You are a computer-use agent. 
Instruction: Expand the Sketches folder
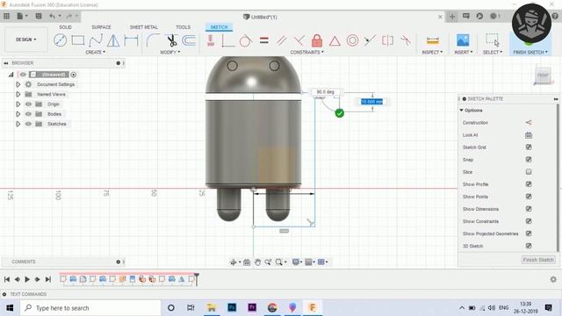[x=18, y=124]
